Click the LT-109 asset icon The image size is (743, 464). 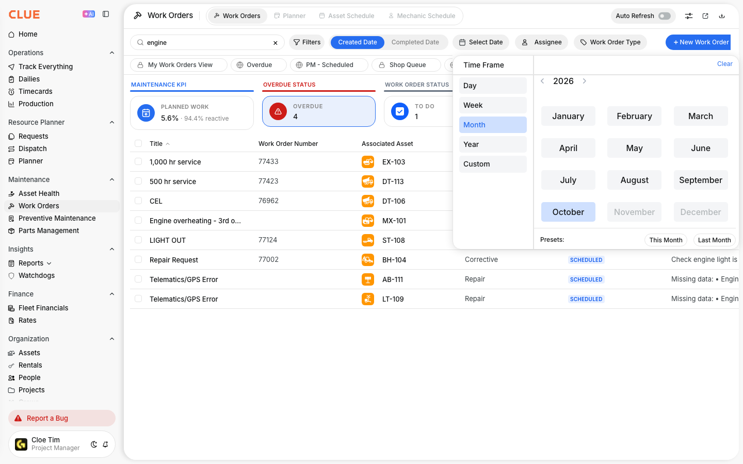368,299
